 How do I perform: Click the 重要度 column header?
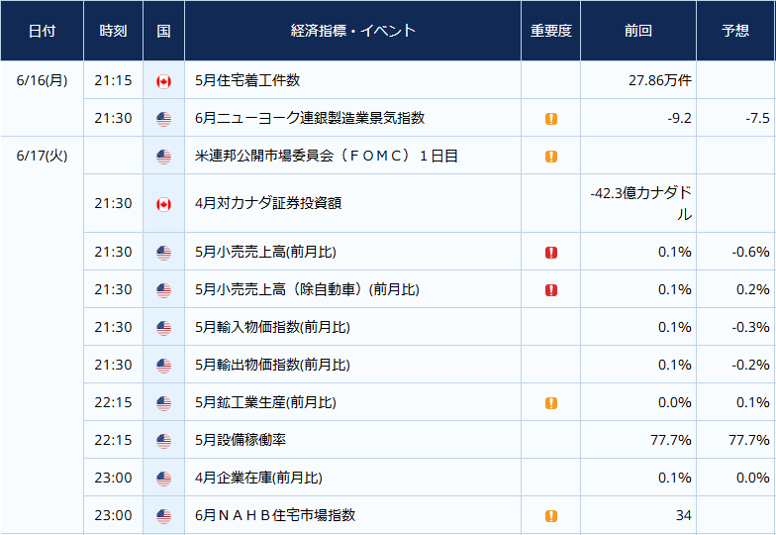point(550,31)
